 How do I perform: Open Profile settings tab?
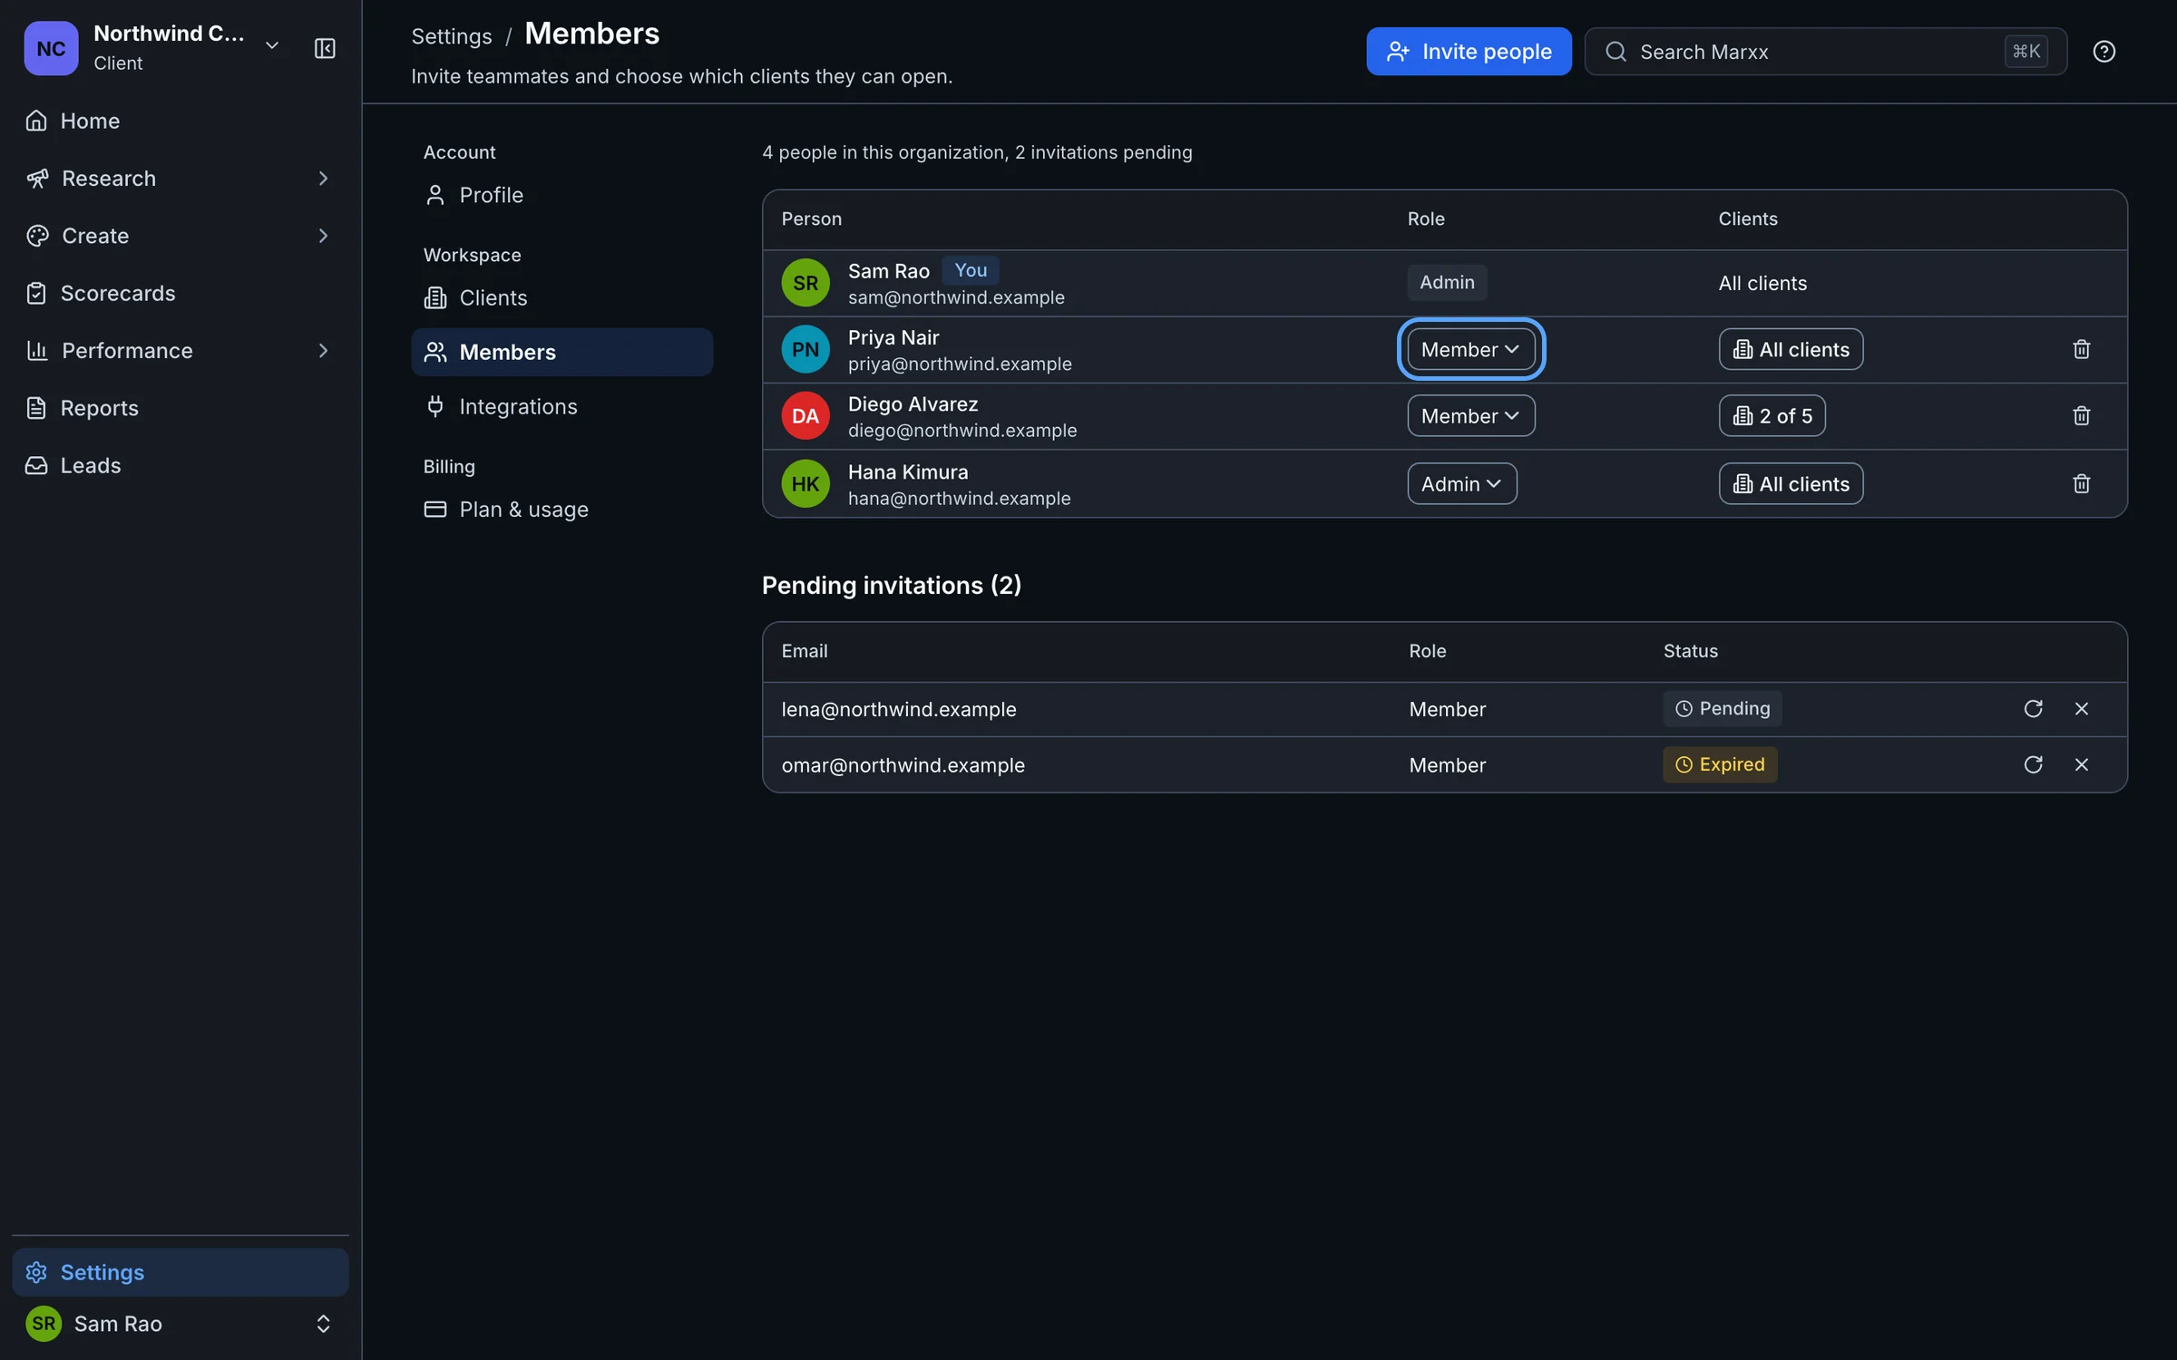point(561,195)
